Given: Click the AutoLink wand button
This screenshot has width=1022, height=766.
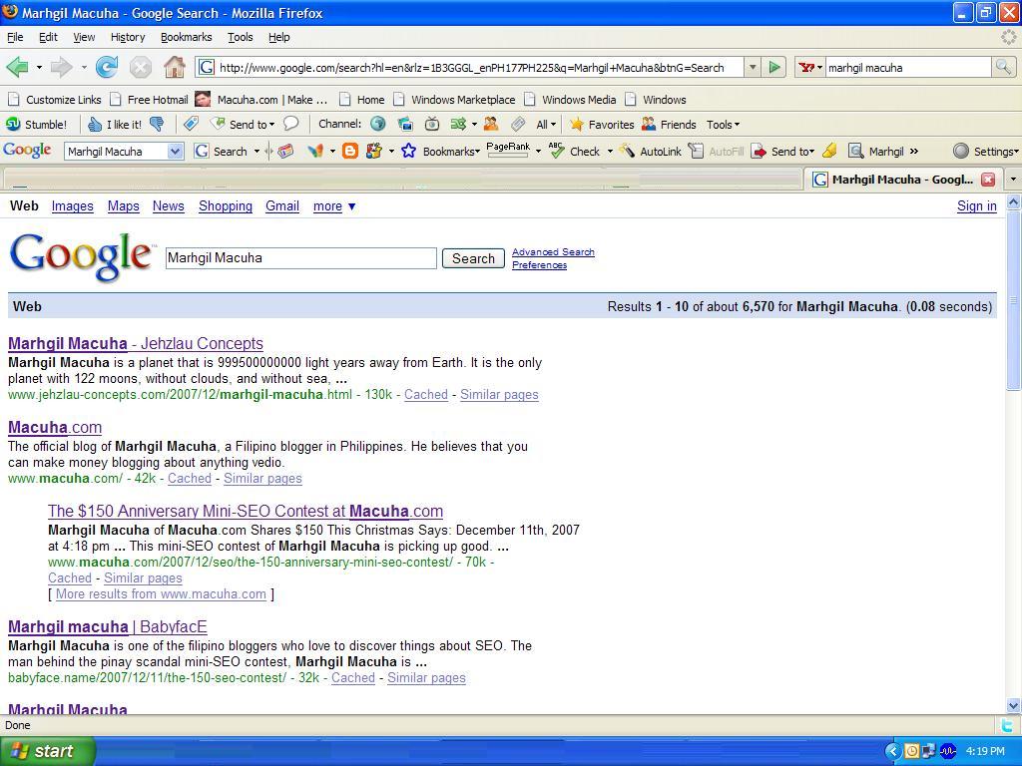Looking at the screenshot, I should point(651,152).
